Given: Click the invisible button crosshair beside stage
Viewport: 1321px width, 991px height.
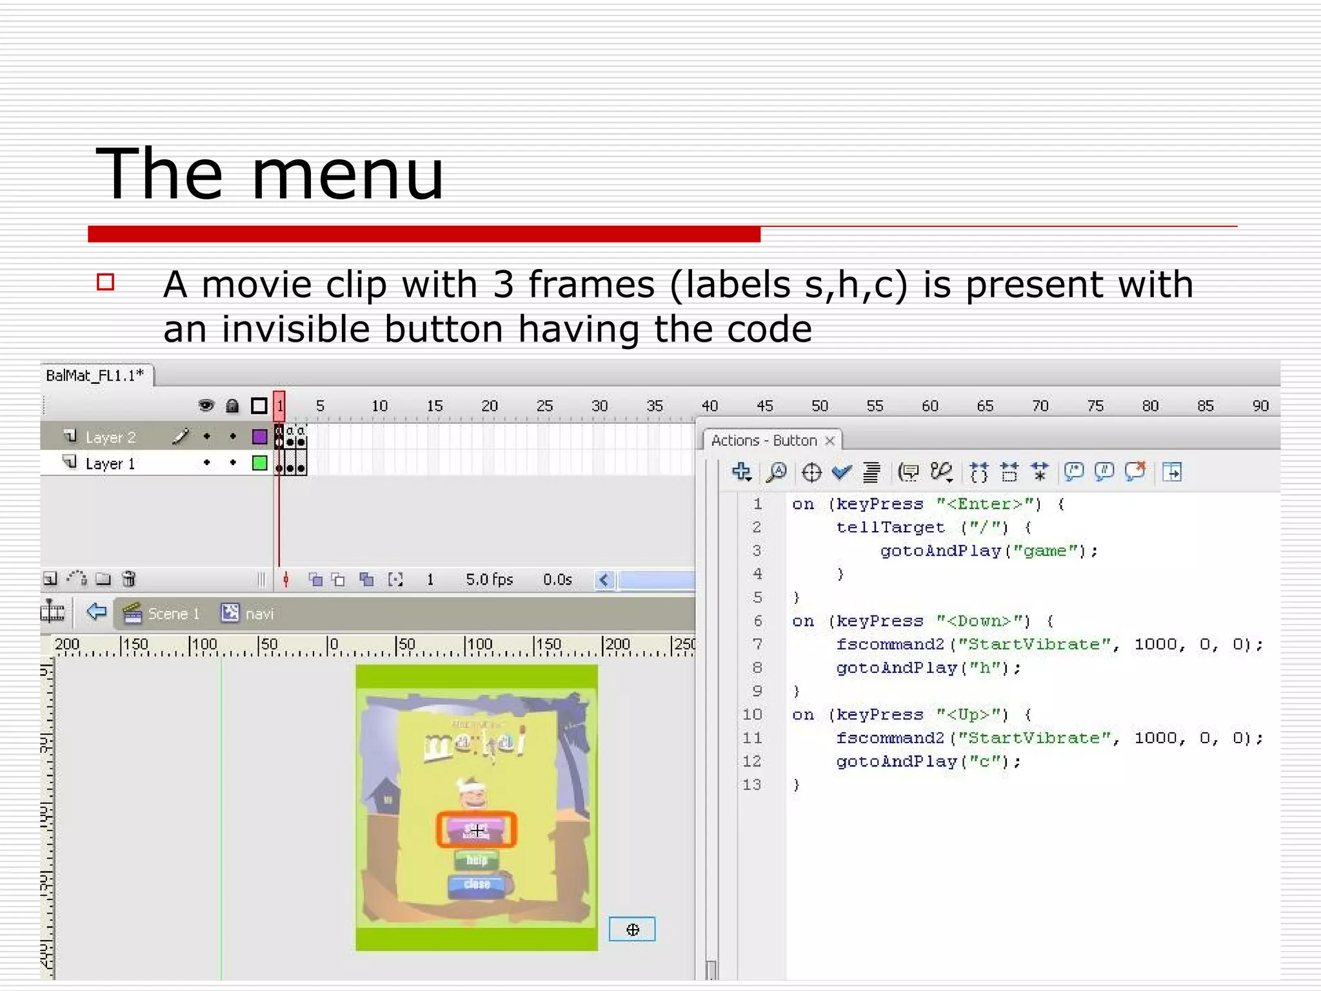Looking at the screenshot, I should click(632, 930).
